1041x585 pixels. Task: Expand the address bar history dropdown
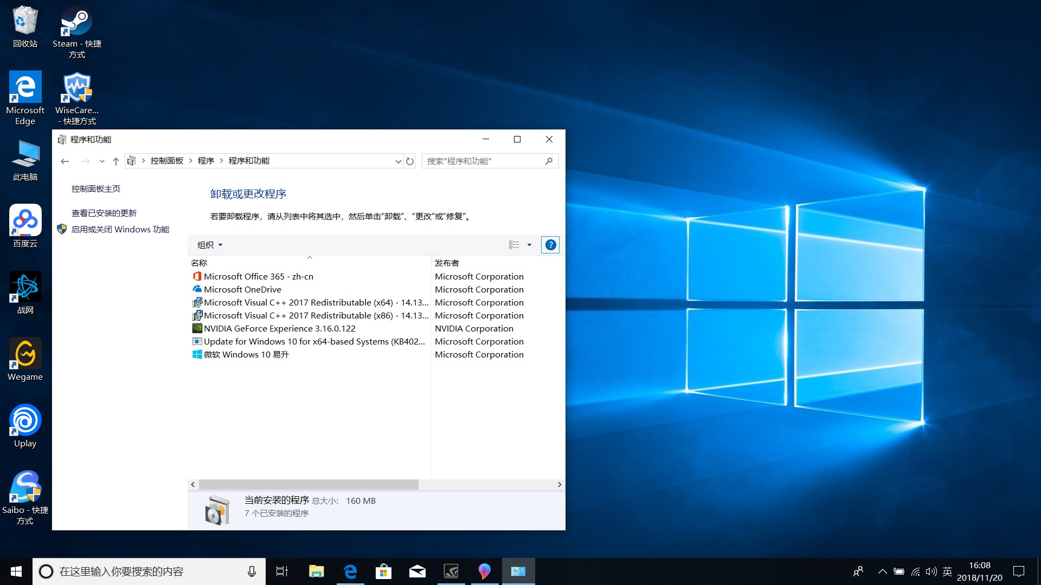(x=398, y=161)
